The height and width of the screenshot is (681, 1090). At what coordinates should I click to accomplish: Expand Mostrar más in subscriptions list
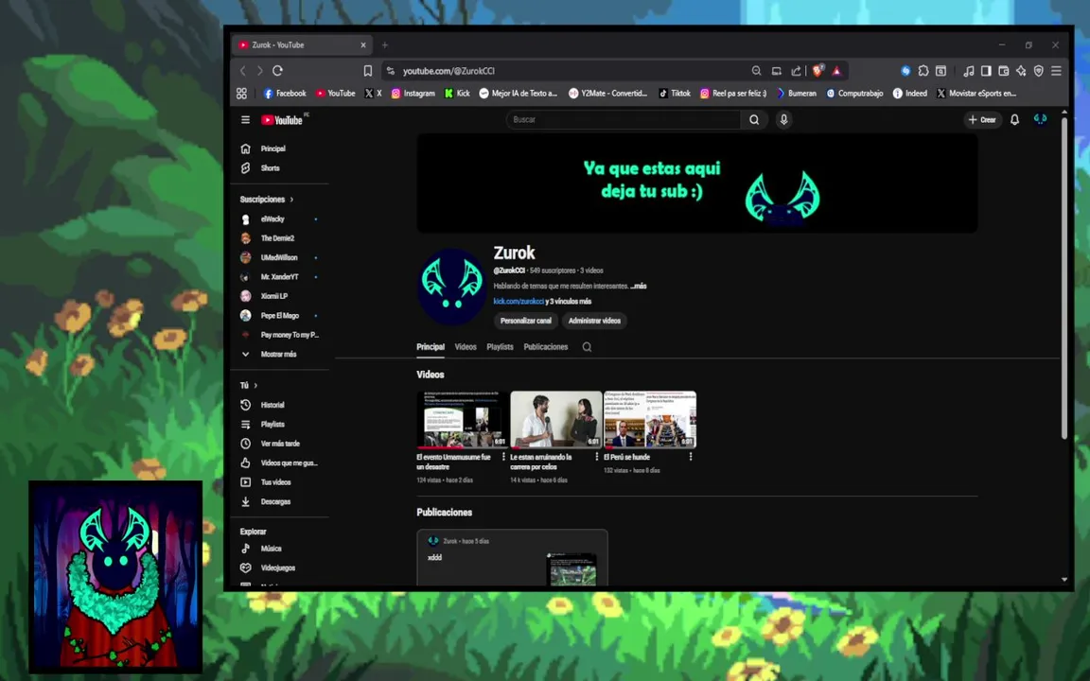280,355
